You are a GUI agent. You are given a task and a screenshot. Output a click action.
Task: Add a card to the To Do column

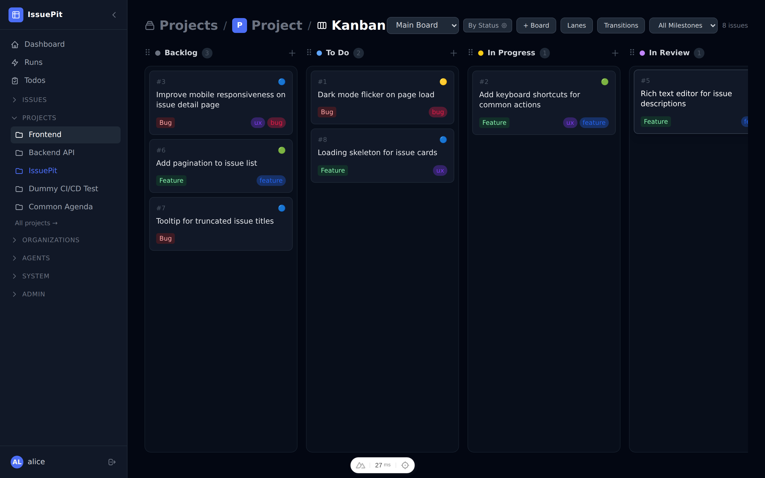[453, 53]
